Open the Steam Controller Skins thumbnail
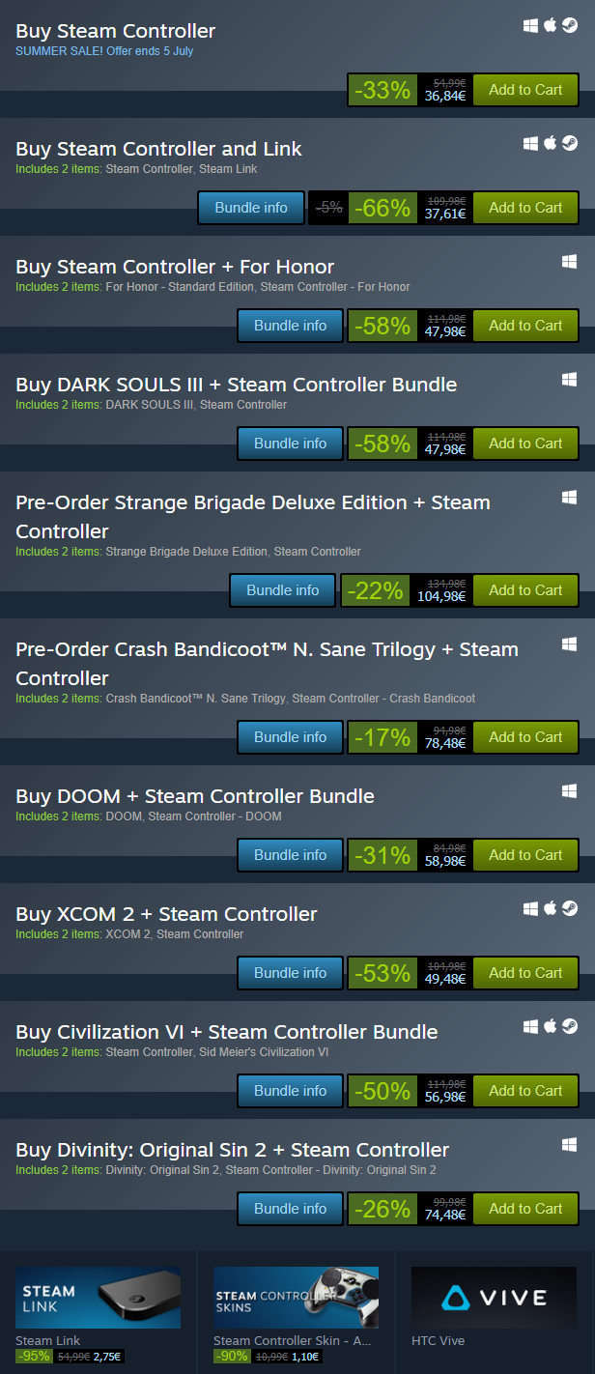 296,1298
